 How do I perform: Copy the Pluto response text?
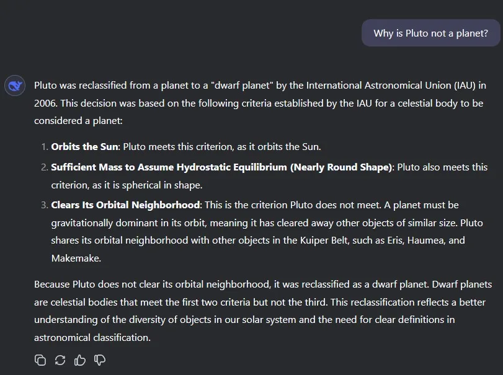pos(40,360)
